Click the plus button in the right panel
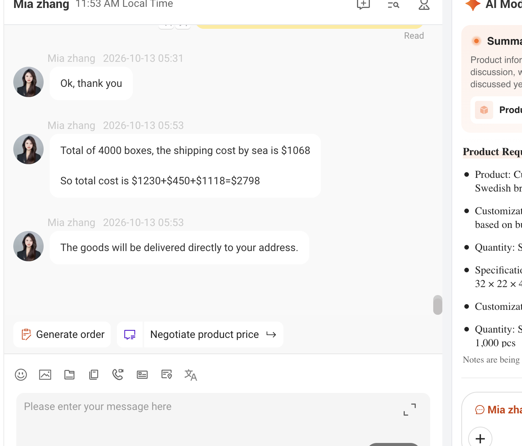The height and width of the screenshot is (446, 522). click(480, 438)
